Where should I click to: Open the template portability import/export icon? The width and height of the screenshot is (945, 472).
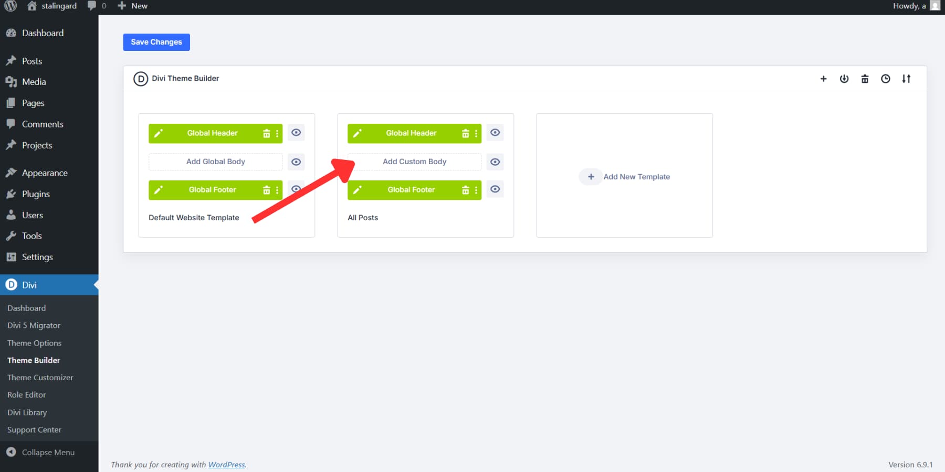[x=844, y=79]
